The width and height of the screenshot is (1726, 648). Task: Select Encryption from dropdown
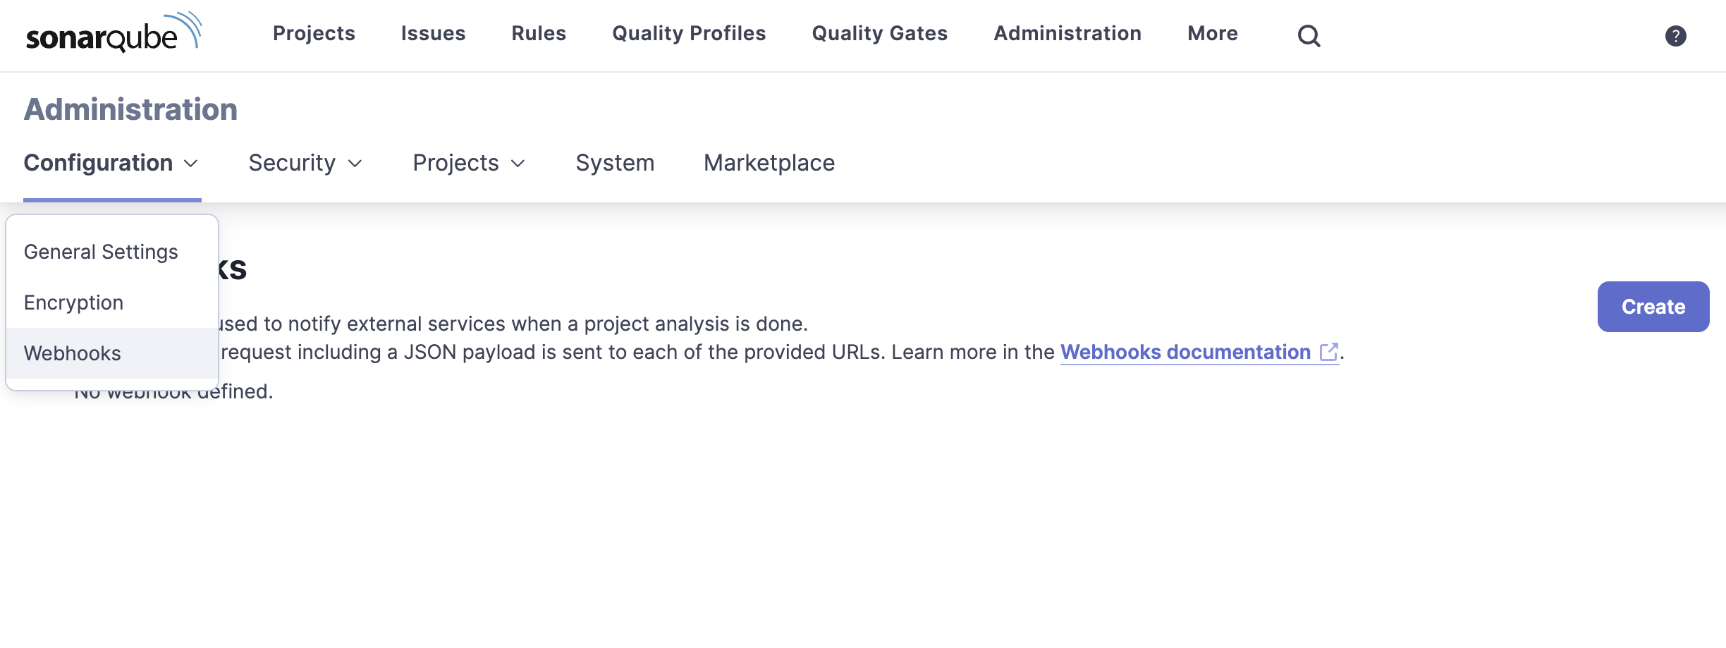click(112, 302)
